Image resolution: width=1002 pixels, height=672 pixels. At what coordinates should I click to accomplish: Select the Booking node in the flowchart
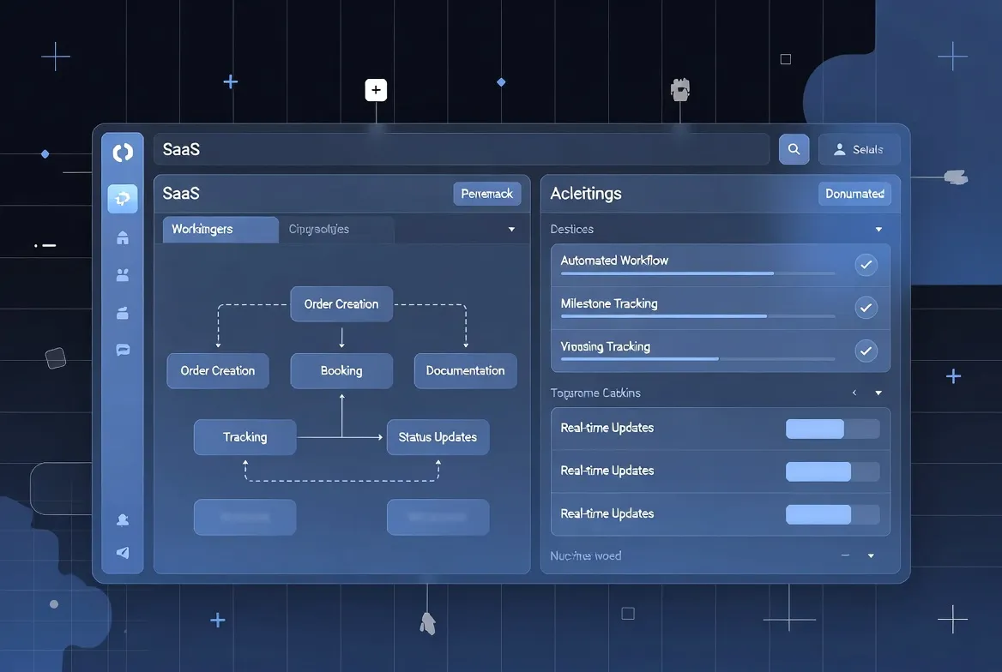pyautogui.click(x=341, y=370)
